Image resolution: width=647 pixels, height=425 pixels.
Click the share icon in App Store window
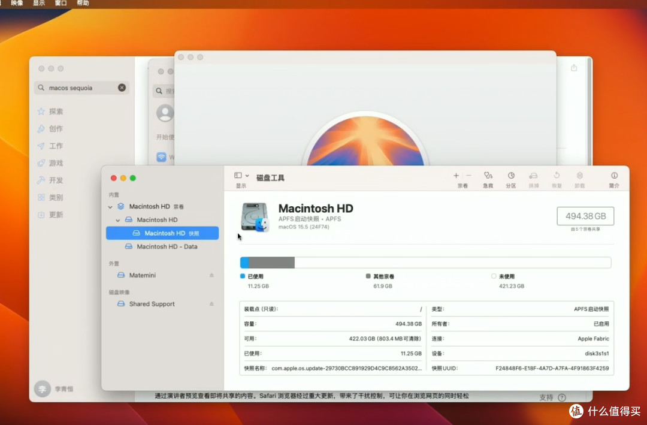click(x=574, y=68)
